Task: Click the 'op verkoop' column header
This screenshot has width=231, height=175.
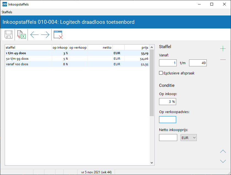Action: (78, 48)
